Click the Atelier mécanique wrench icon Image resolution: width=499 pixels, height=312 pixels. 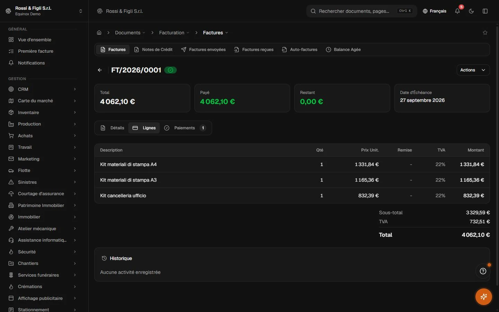[x=11, y=228]
